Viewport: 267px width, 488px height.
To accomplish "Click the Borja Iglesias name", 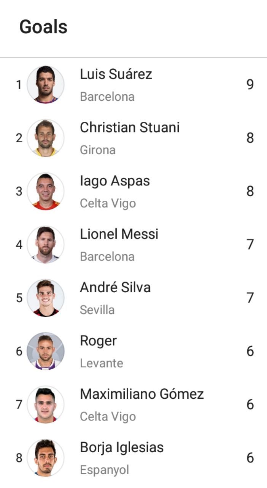I will click(x=122, y=447).
